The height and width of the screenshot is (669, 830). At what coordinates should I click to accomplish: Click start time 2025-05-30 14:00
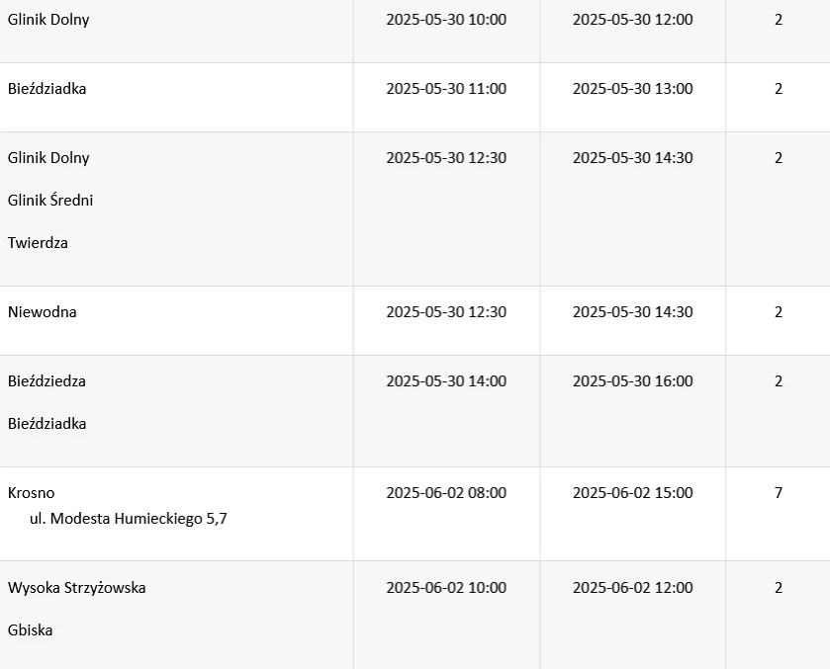[x=446, y=381]
